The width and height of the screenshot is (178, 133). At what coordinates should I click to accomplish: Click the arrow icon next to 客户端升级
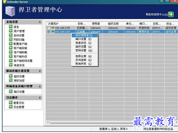(11, 56)
